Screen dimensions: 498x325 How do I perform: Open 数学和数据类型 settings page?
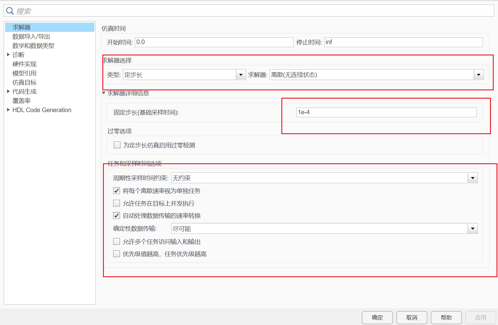pos(33,46)
